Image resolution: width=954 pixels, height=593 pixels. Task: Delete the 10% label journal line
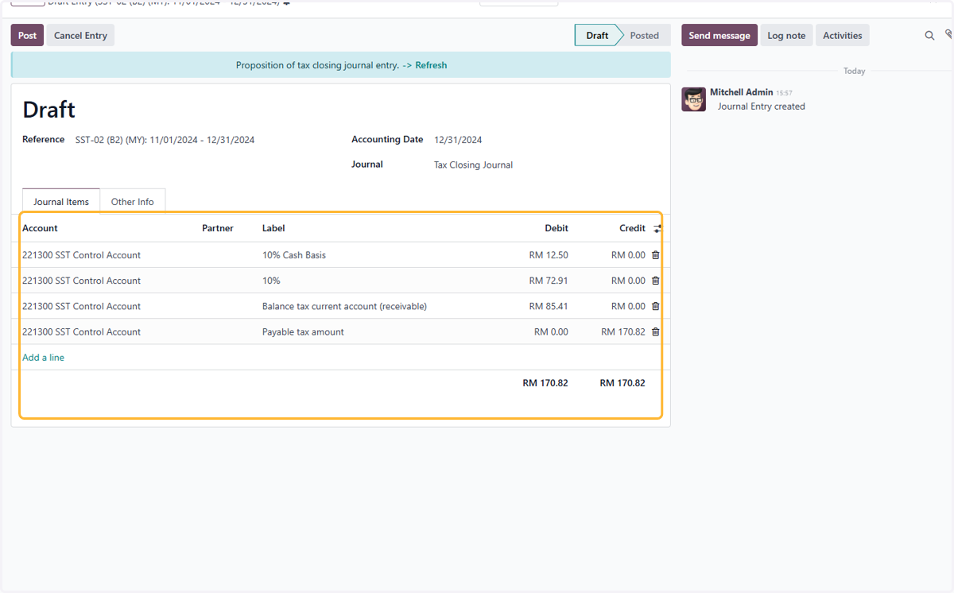[x=655, y=281]
